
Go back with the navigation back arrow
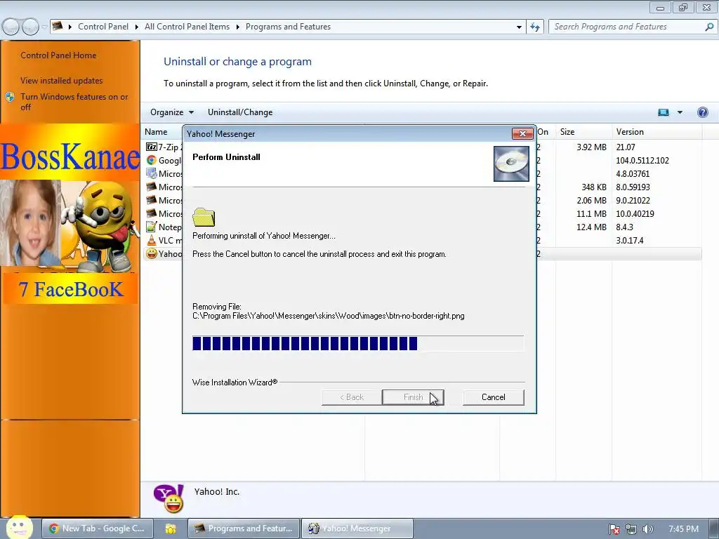pyautogui.click(x=11, y=27)
